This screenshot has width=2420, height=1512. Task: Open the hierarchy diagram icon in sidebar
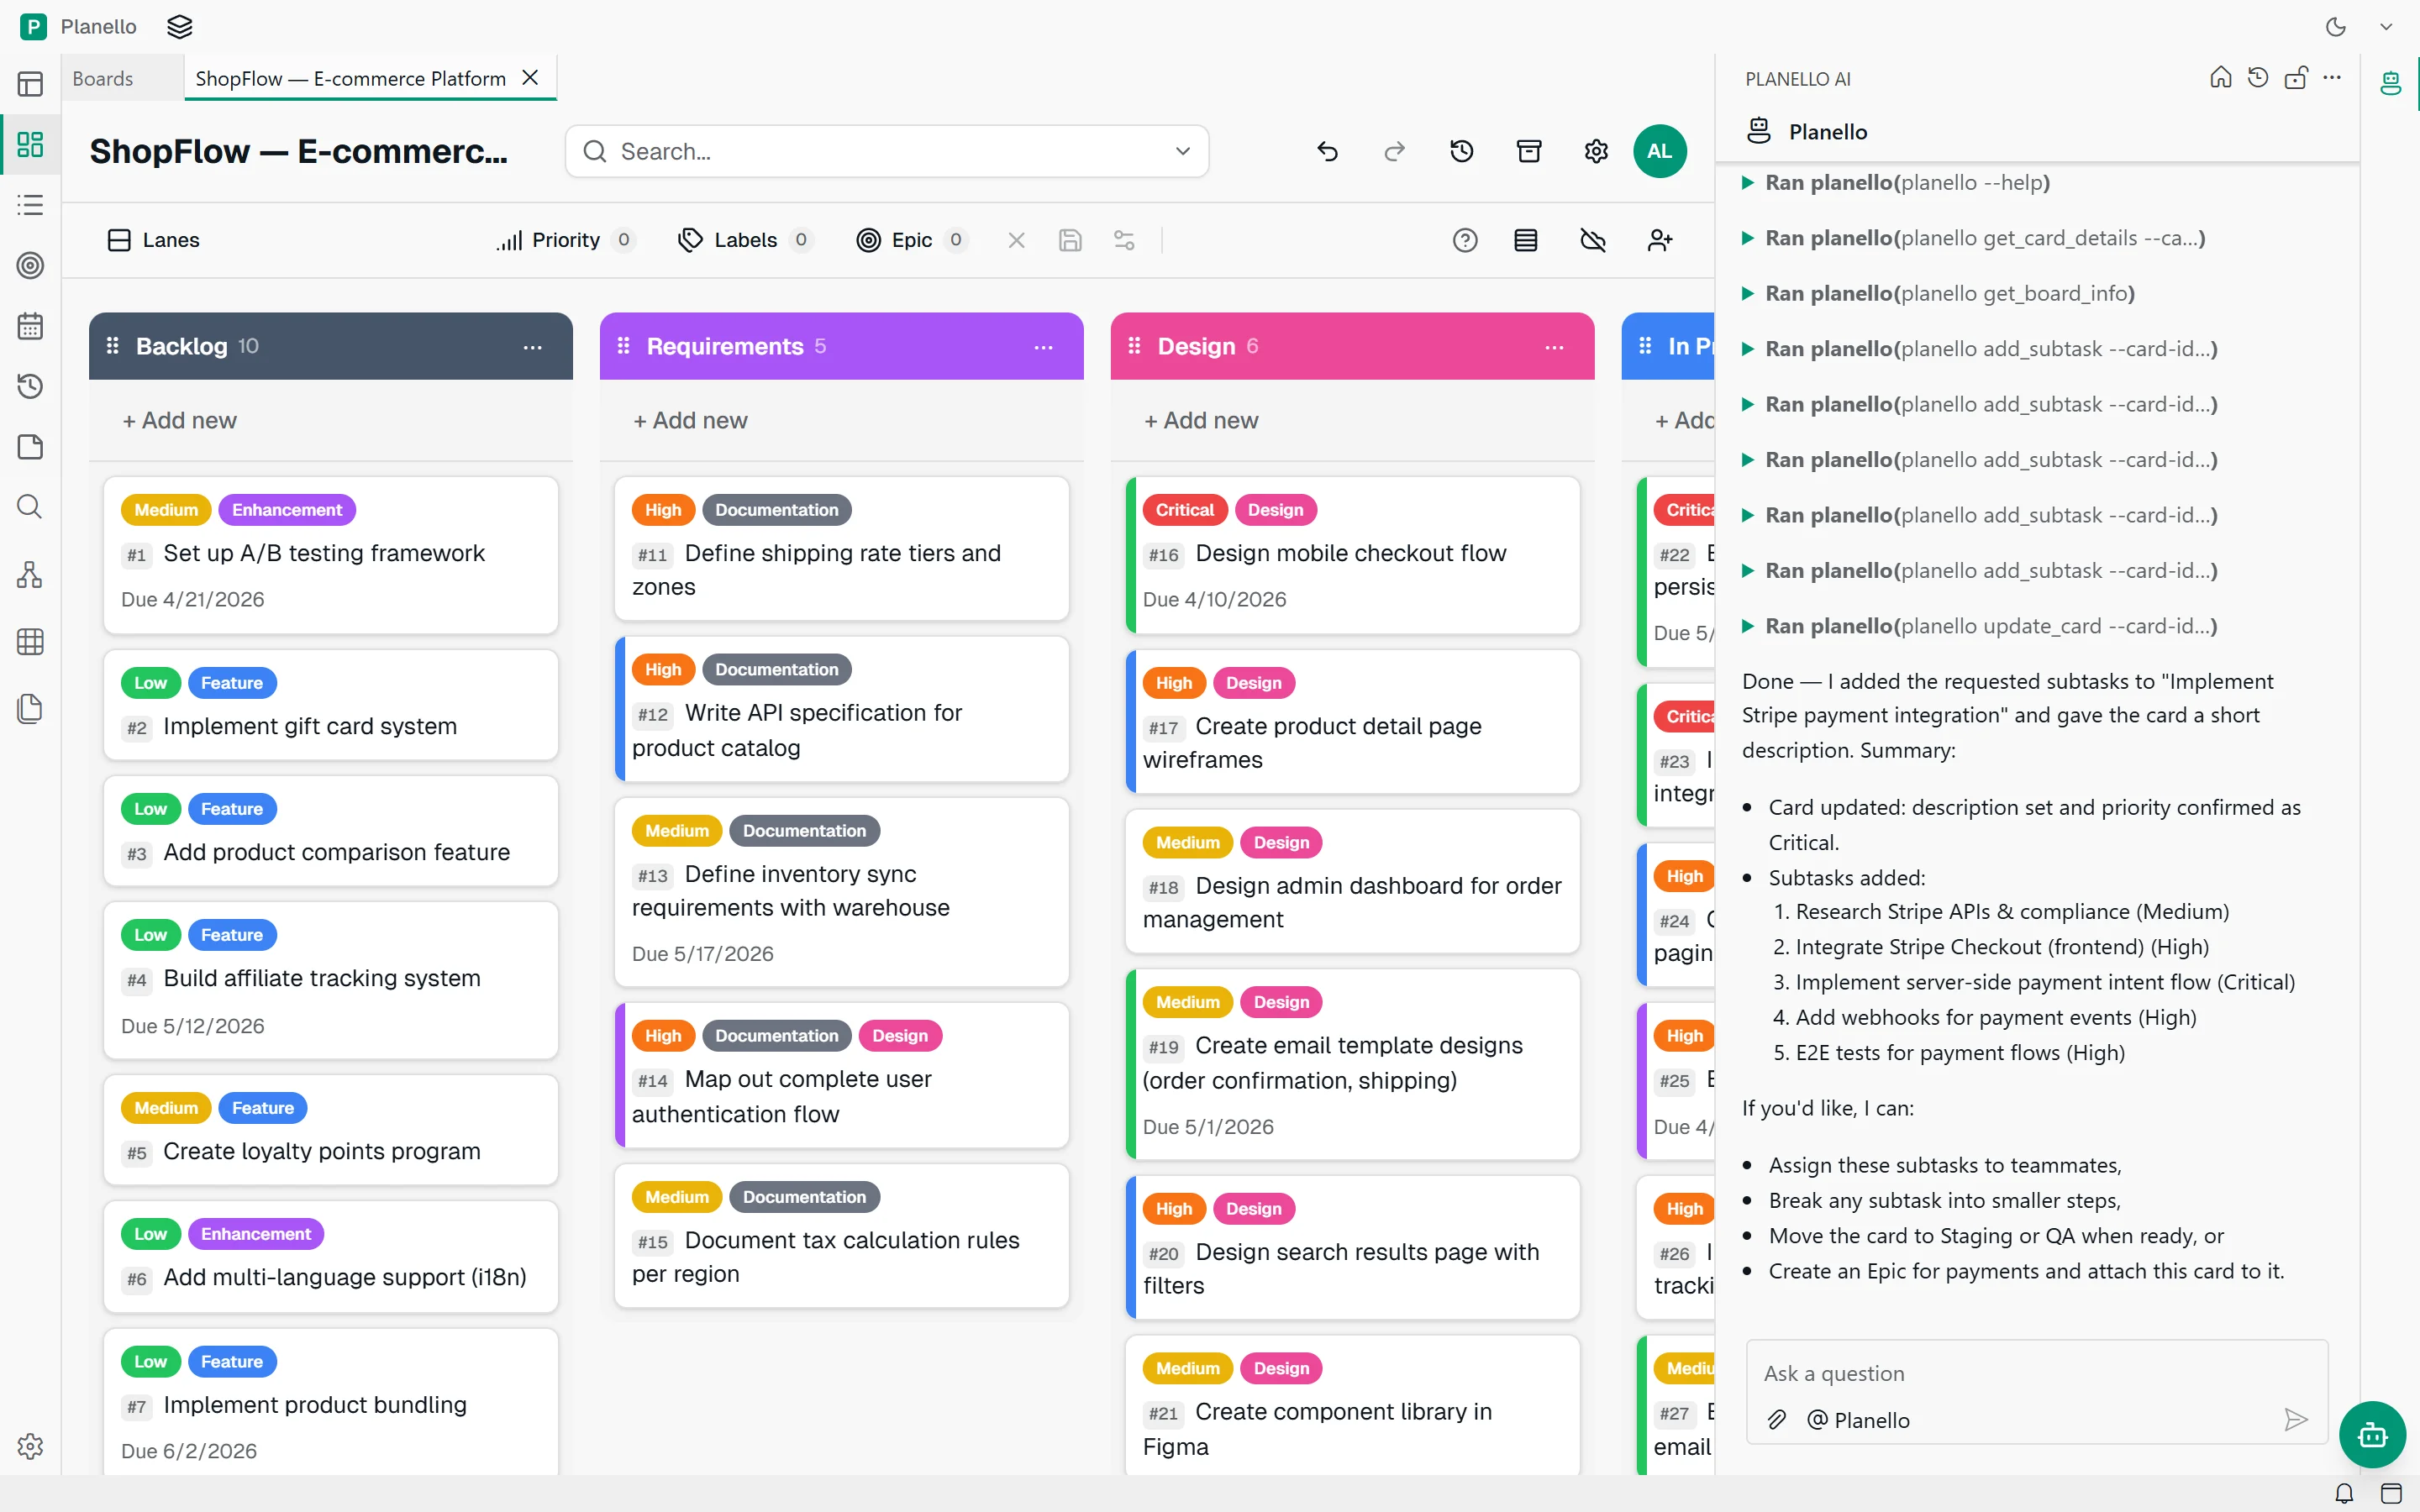click(x=30, y=575)
